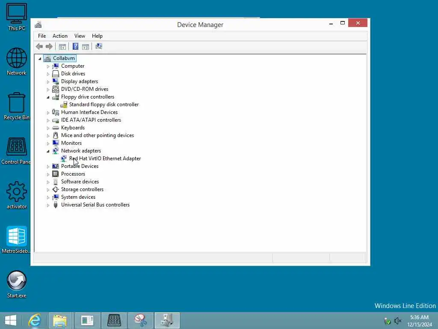Click the Keyboards category icon
This screenshot has width=438, height=329.
point(56,128)
